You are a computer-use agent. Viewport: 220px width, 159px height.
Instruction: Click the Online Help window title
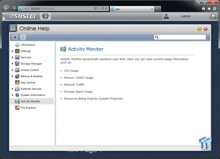34,29
